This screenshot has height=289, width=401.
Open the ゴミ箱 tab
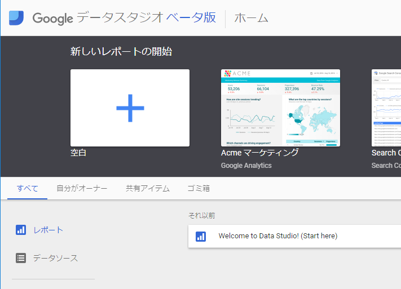(x=199, y=188)
